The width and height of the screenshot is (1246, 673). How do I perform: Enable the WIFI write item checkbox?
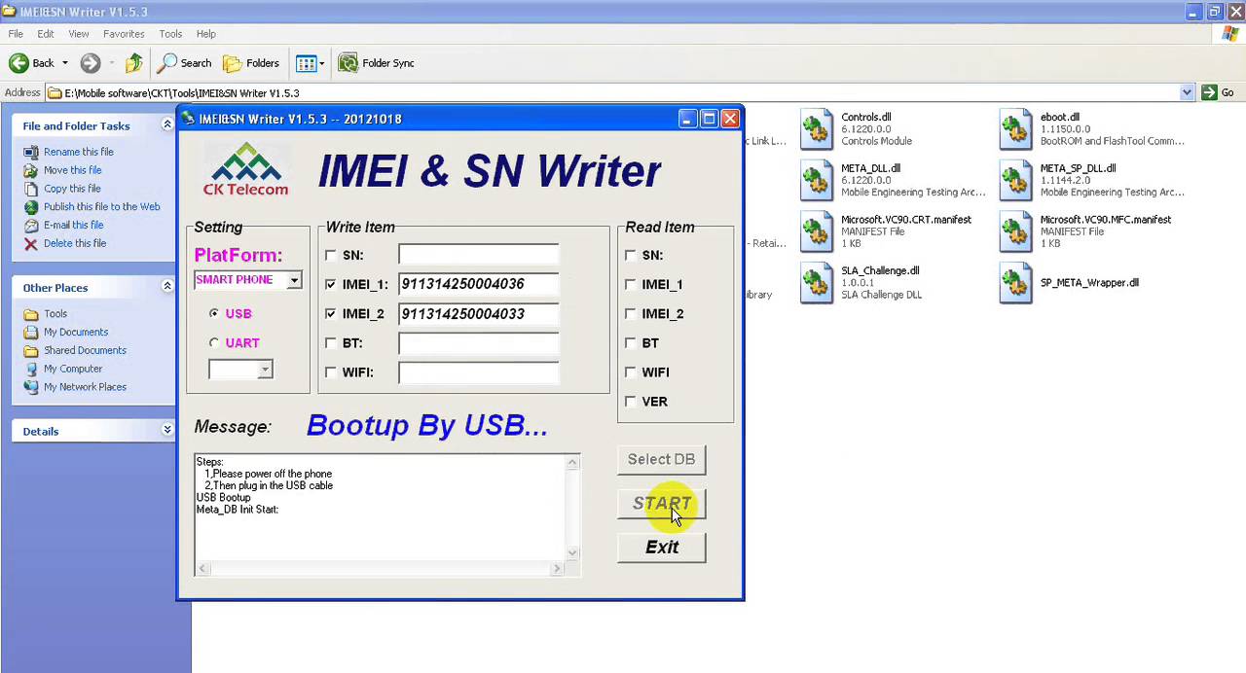click(331, 372)
